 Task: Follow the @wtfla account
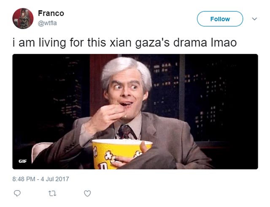[x=220, y=19]
